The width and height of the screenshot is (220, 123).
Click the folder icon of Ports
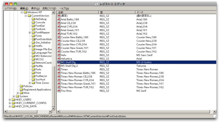point(33,69)
